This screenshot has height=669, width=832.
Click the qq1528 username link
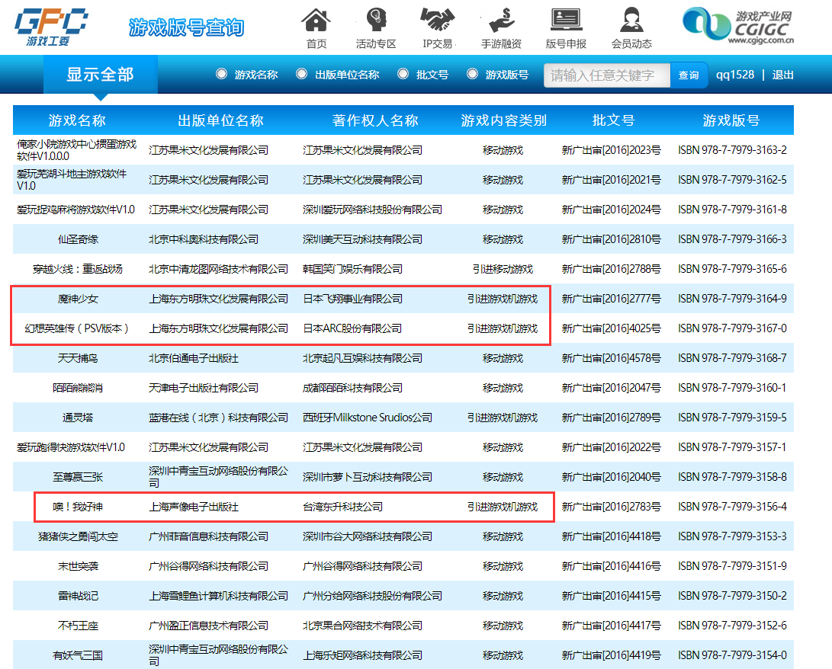tap(734, 75)
